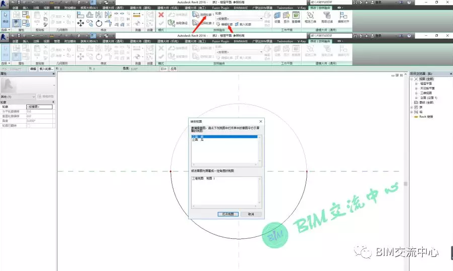This screenshot has width=453, height=271.
Task: Click work plane 显示 in upper ribbon
Action: pos(287,17)
